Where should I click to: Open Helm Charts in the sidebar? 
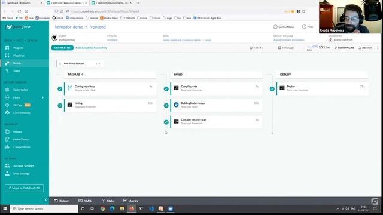[x=21, y=139]
